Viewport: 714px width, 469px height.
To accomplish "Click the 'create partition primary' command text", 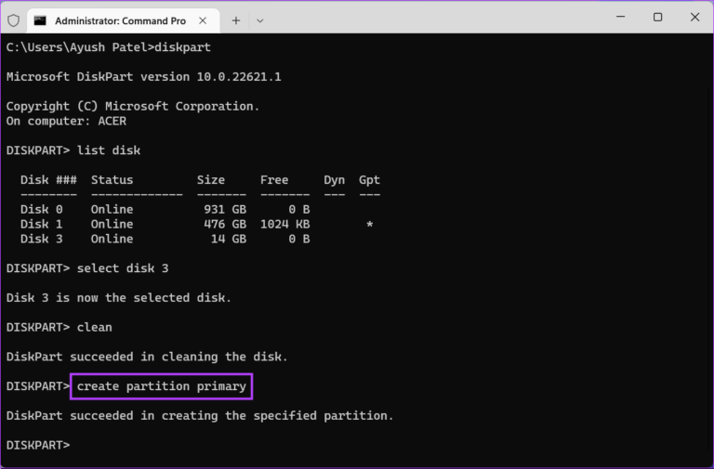I will pos(161,386).
